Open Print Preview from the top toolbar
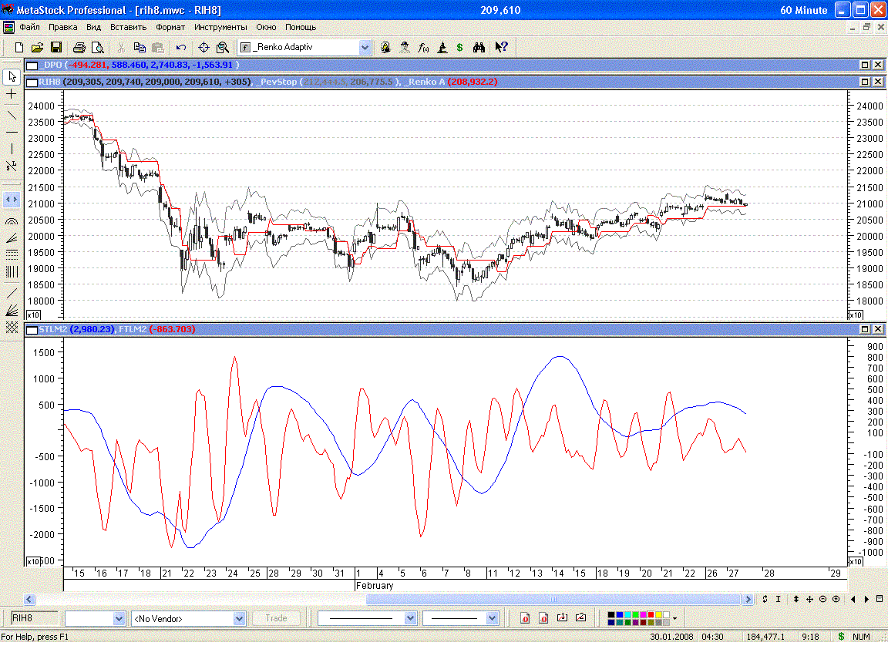The image size is (888, 666). coord(97,48)
